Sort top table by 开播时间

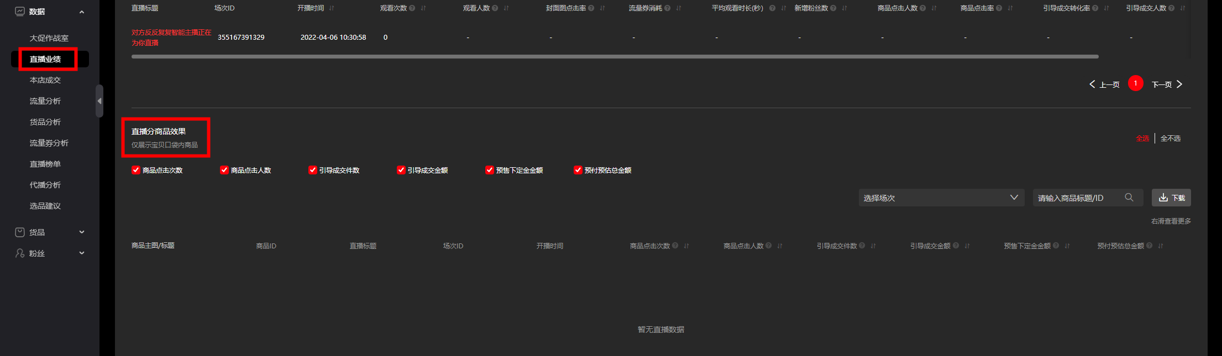(332, 8)
